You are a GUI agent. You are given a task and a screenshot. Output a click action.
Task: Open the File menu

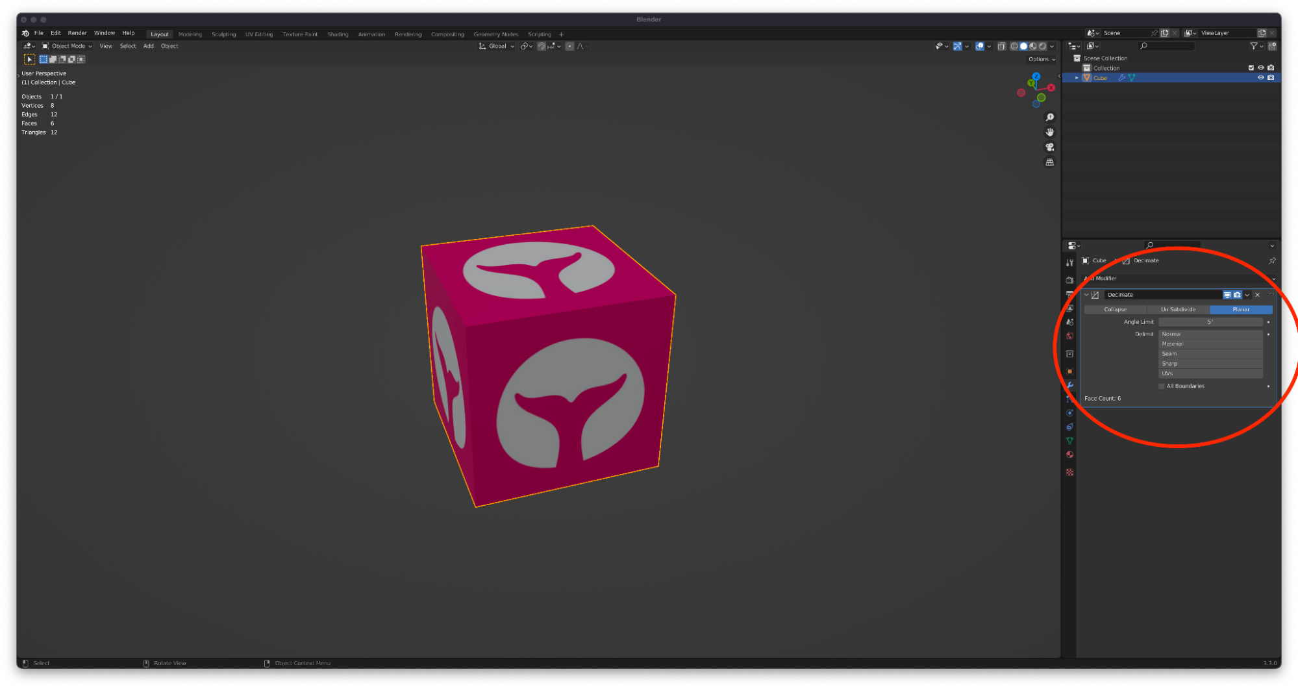39,33
